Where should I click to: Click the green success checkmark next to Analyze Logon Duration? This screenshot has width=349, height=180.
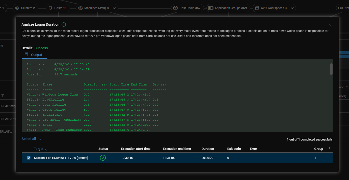64,24
